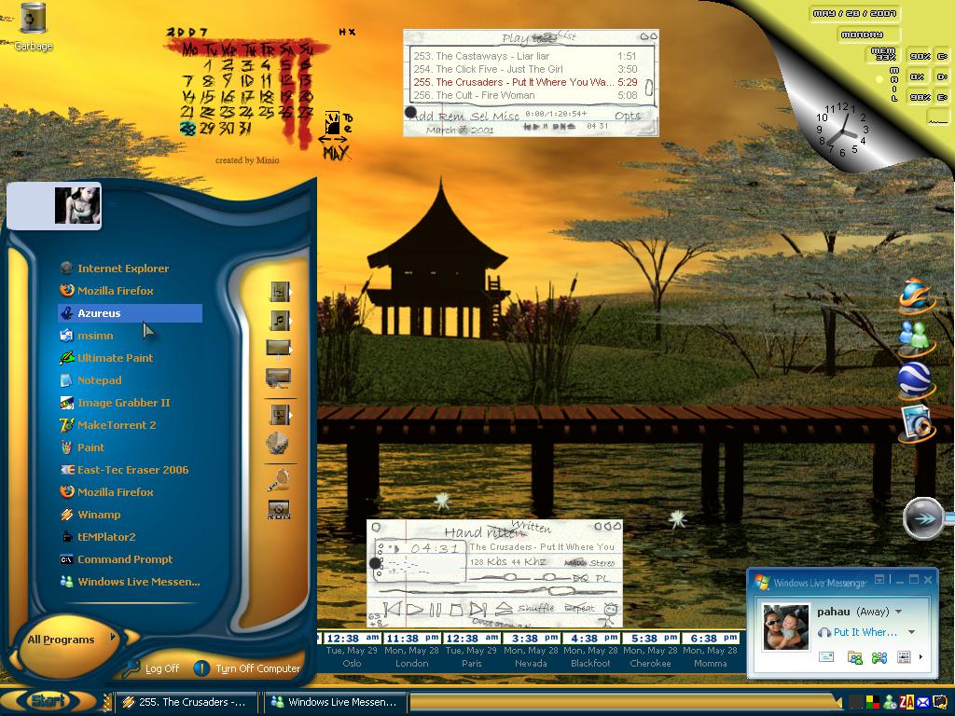Click the song seek bar in the Hand Written player
Image resolution: width=955 pixels, height=716 pixels.
(x=500, y=590)
